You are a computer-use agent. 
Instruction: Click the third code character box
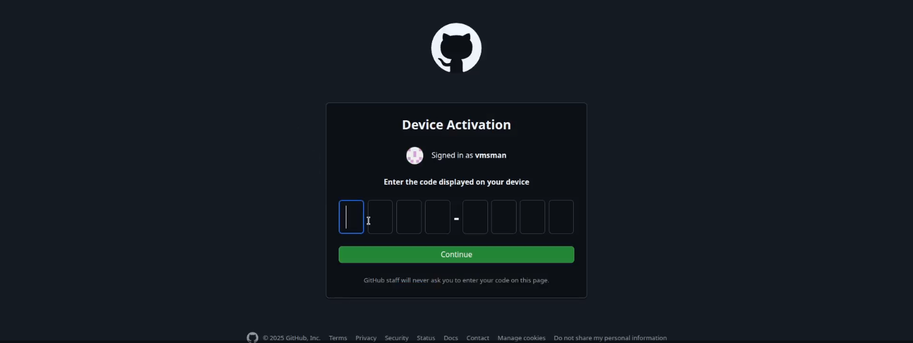click(409, 217)
